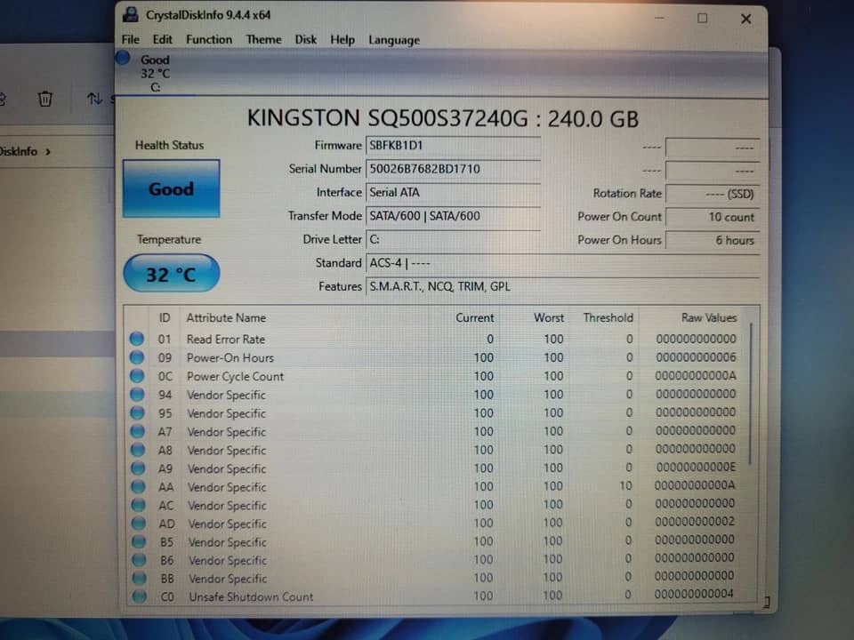This screenshot has height=640, width=854.
Task: Open the Disk menu
Action: pyautogui.click(x=305, y=40)
